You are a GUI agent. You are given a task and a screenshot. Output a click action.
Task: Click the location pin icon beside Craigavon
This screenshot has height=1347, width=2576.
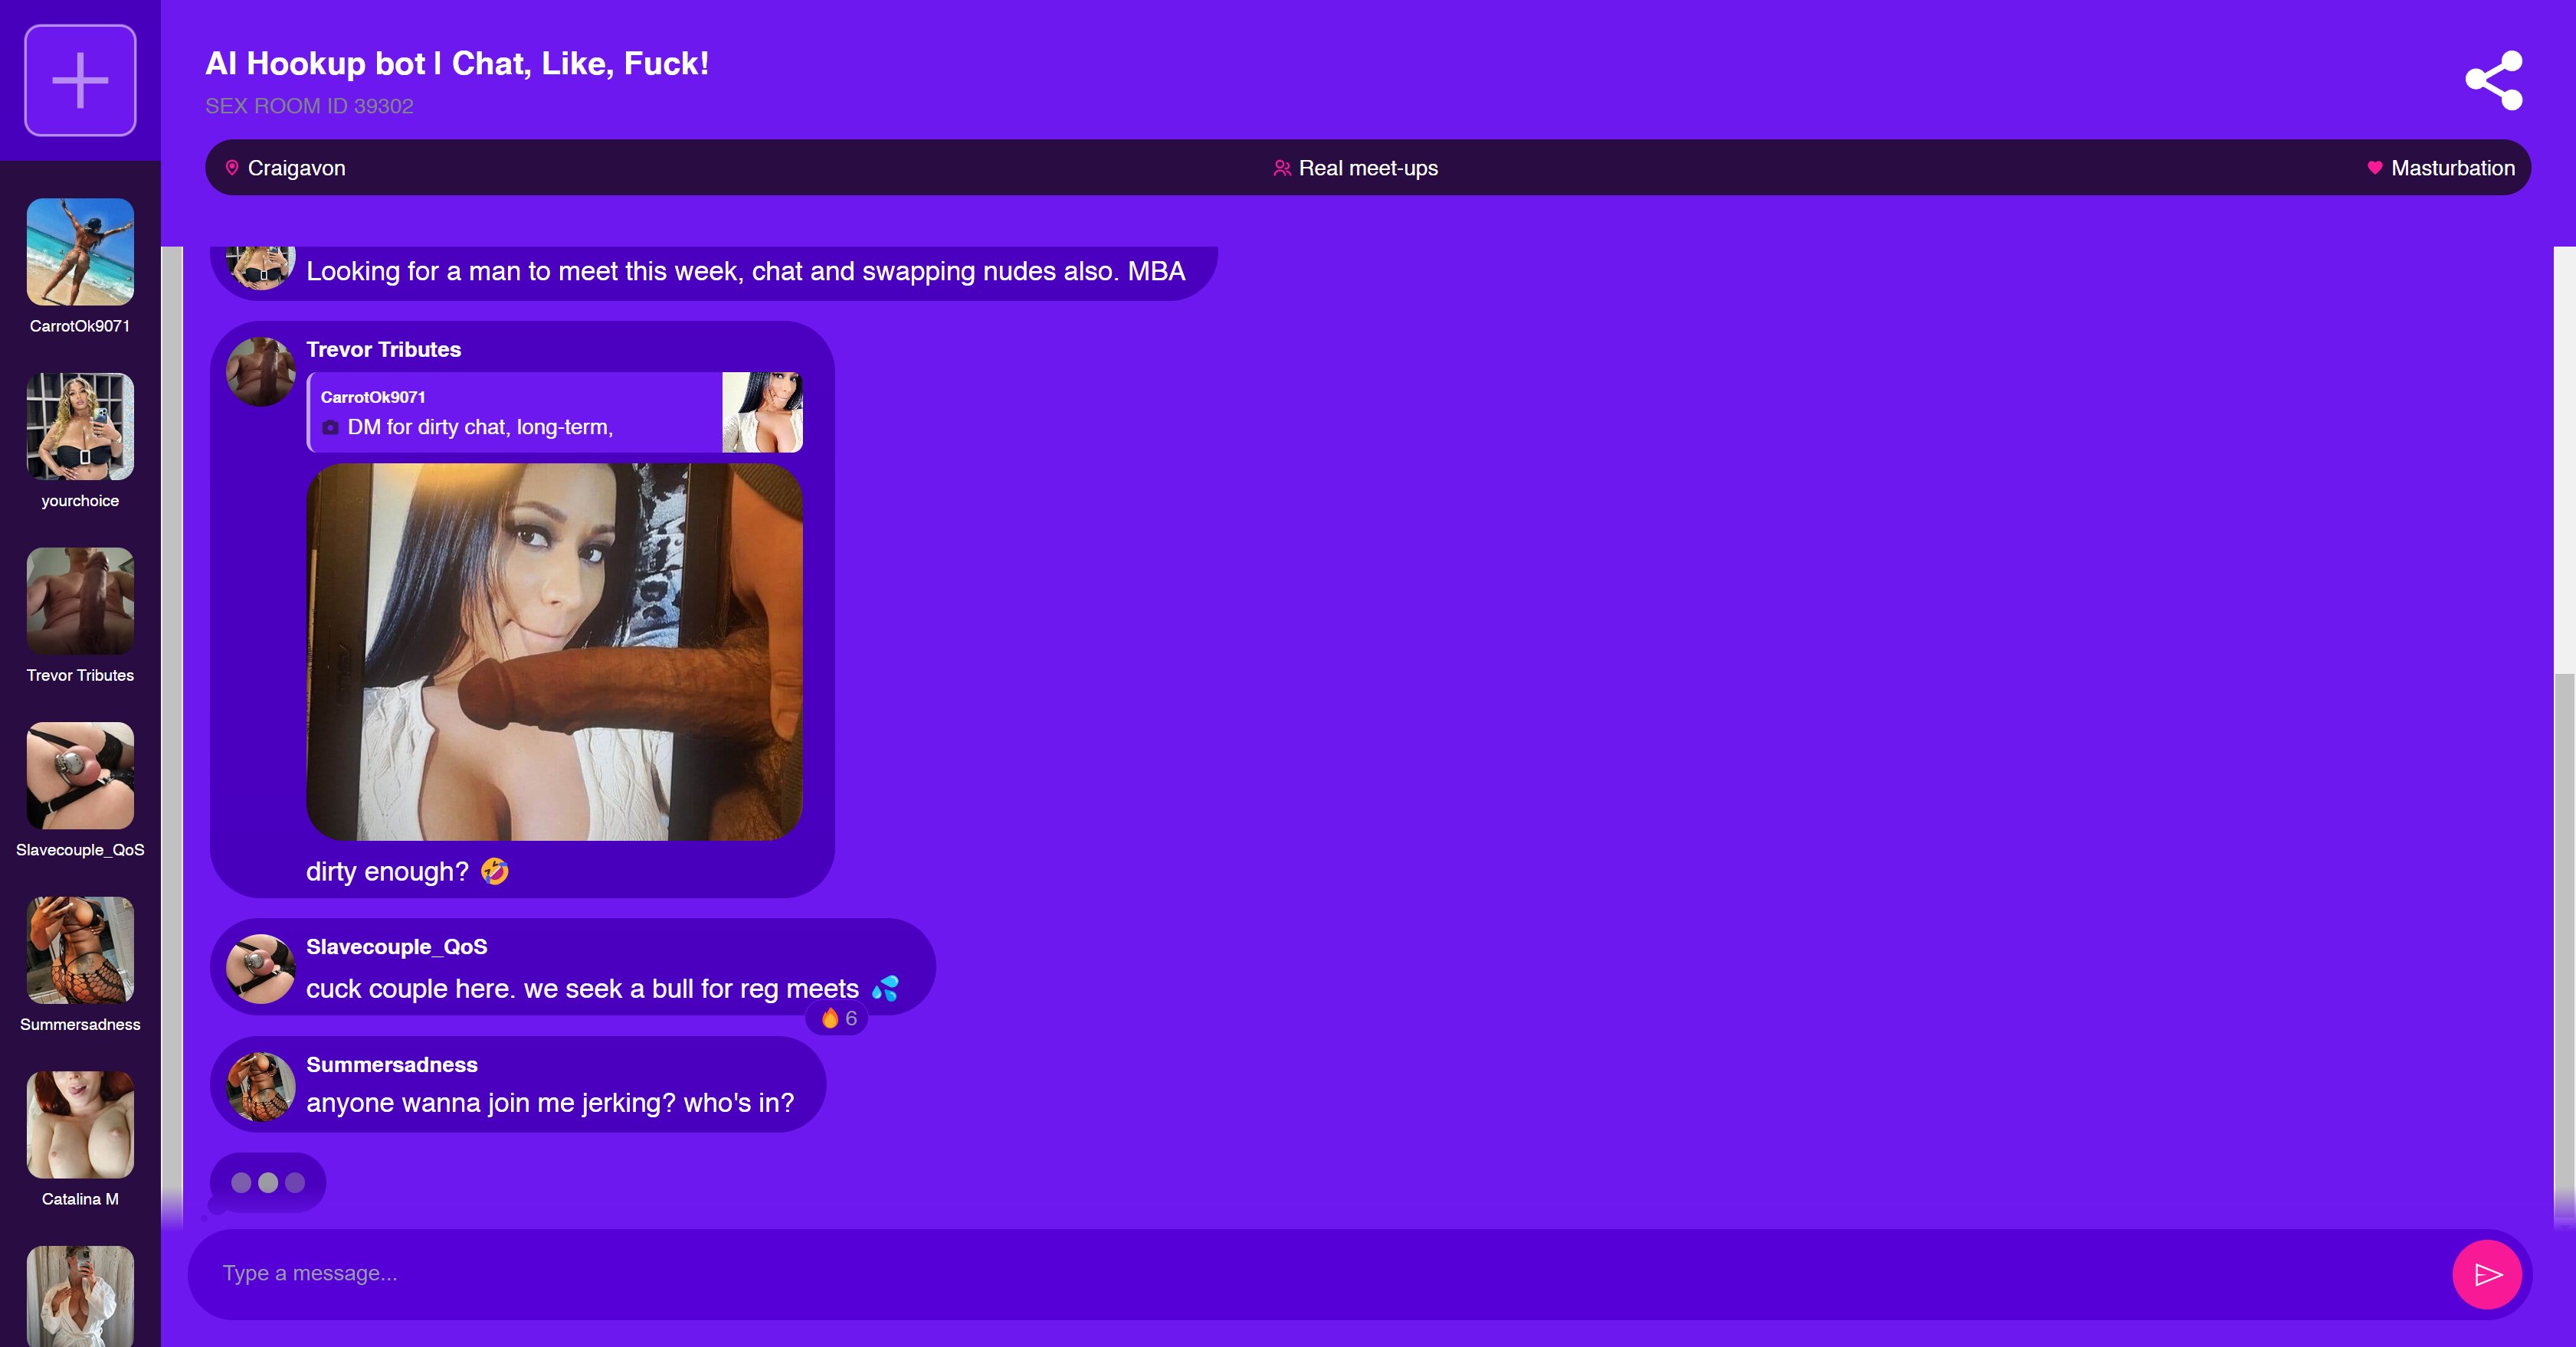(232, 168)
